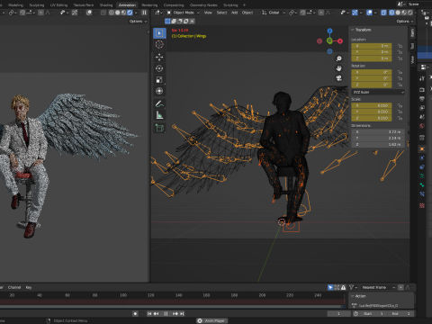Open the View Layer properties tab
Image resolution: width=432 pixels, height=324 pixels.
coord(422,108)
